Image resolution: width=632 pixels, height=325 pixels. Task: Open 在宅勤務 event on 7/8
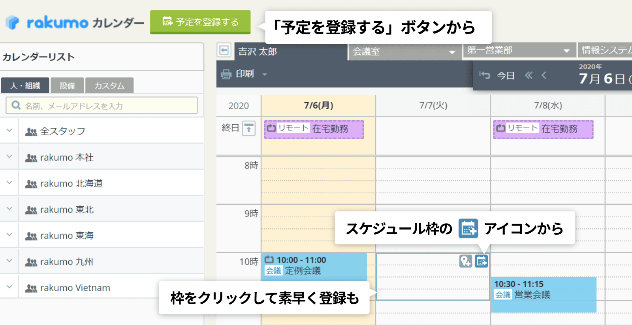(x=543, y=129)
